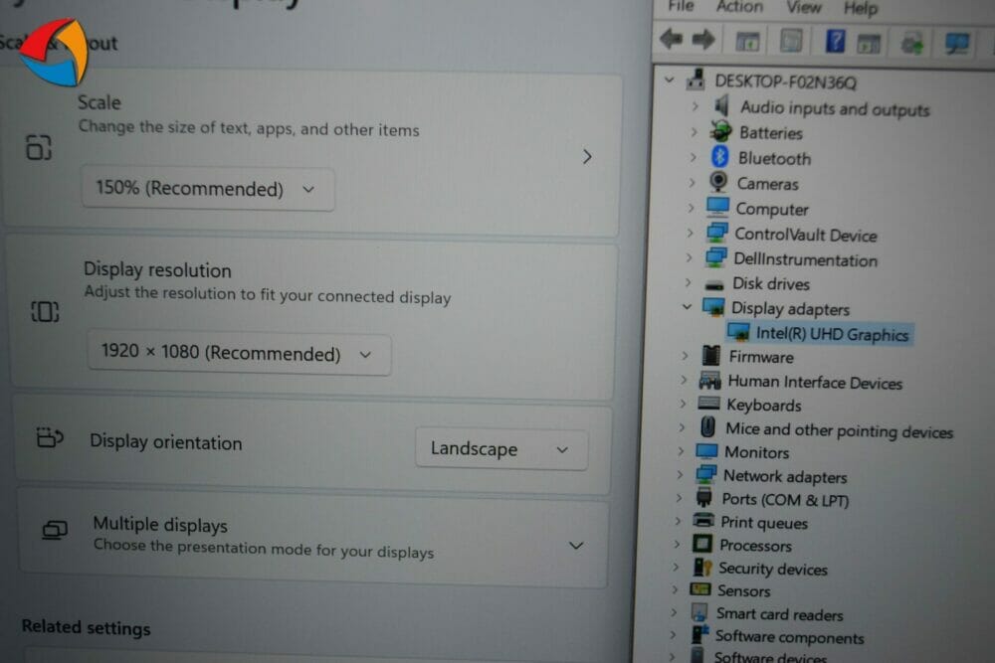
Task: Open the 1920 × 1080 resolution dropdown
Action: click(x=239, y=354)
